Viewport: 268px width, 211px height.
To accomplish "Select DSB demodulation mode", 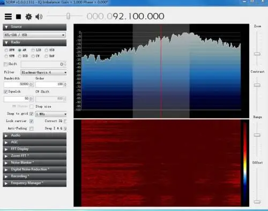I will (20, 56).
